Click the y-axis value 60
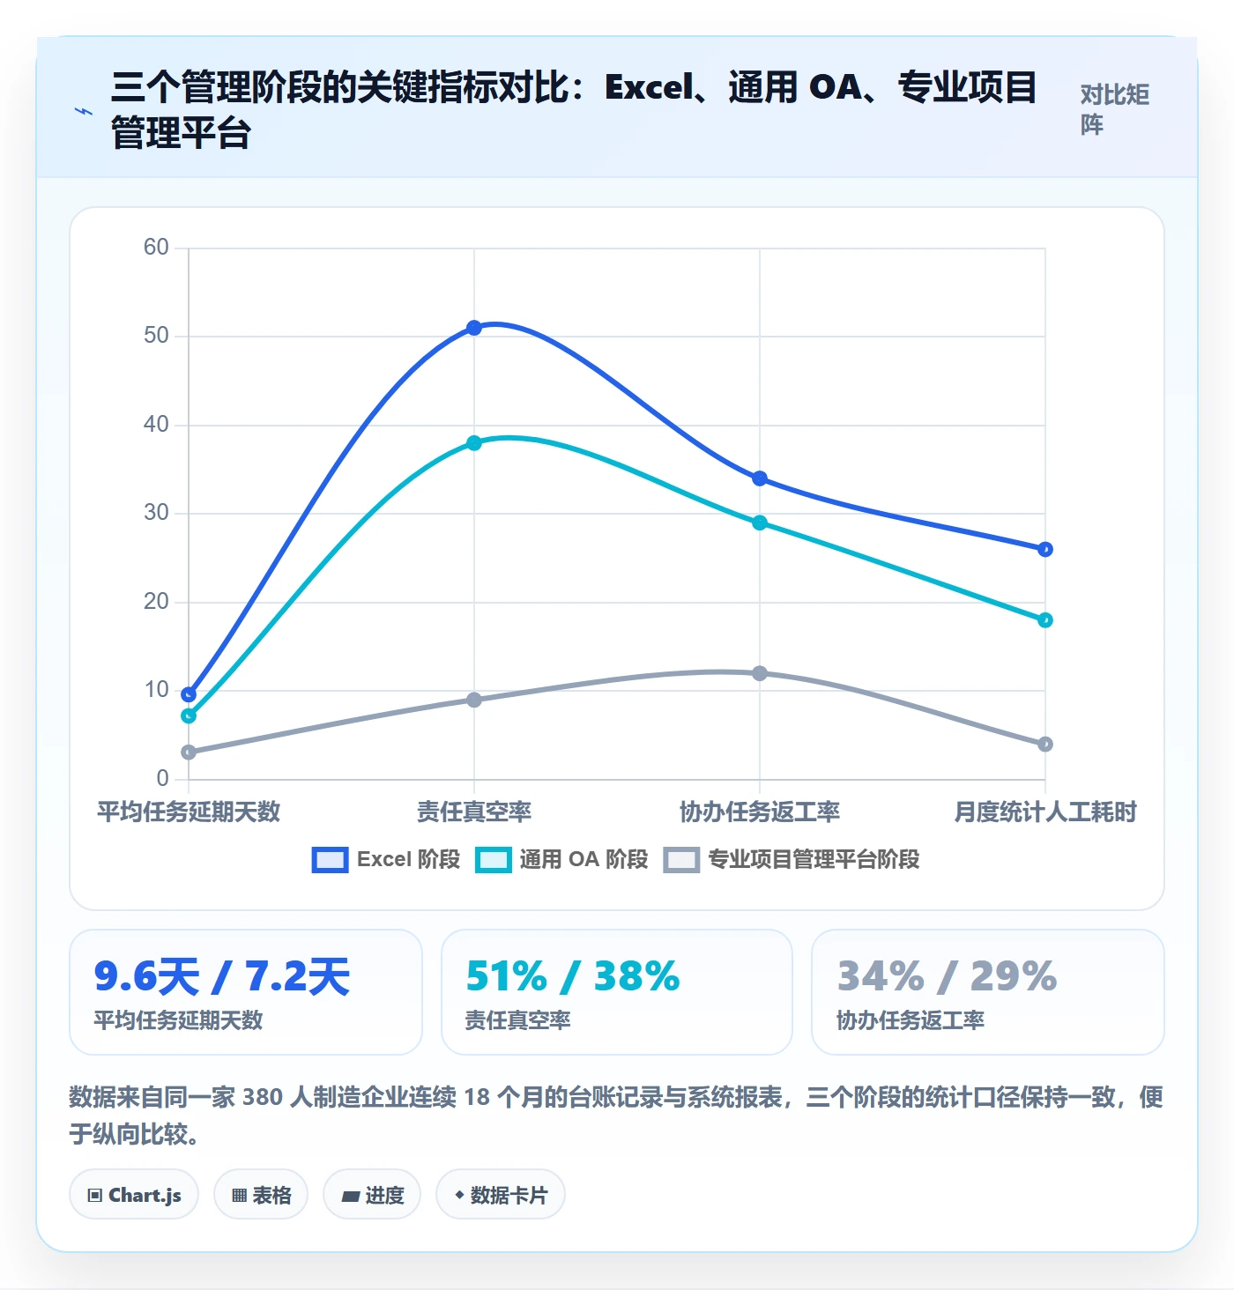 click(x=156, y=248)
